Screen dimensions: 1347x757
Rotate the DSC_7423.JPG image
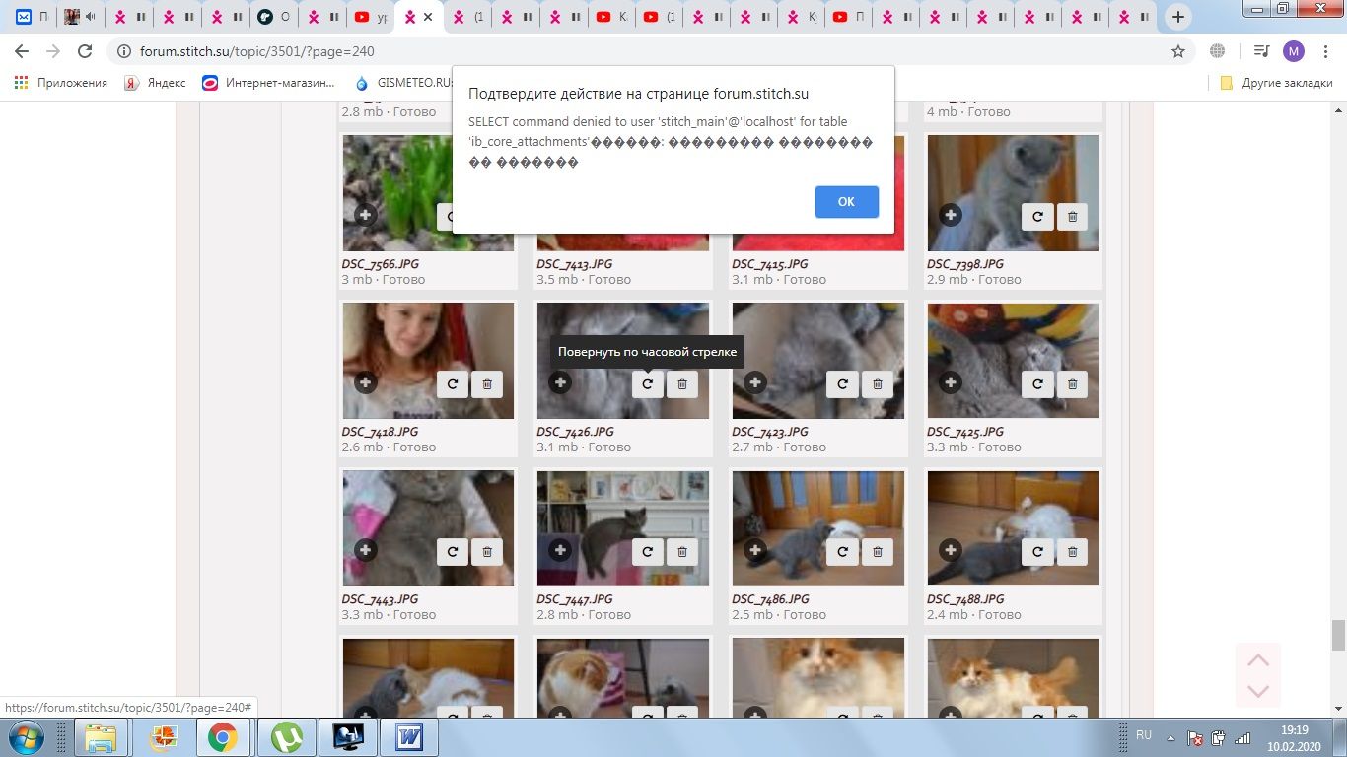coord(843,384)
